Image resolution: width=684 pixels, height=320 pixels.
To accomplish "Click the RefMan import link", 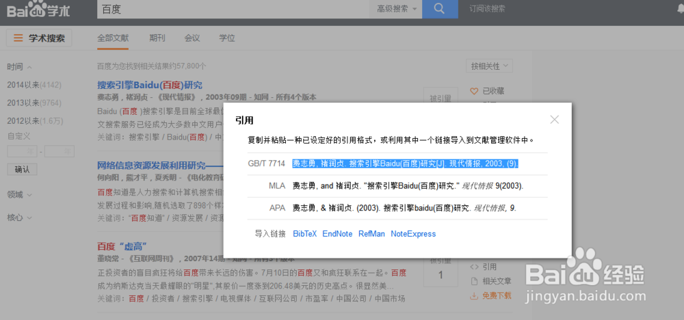I will (371, 234).
